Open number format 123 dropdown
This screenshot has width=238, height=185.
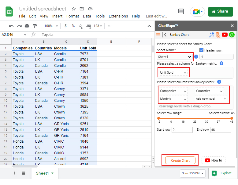[x=98, y=26]
